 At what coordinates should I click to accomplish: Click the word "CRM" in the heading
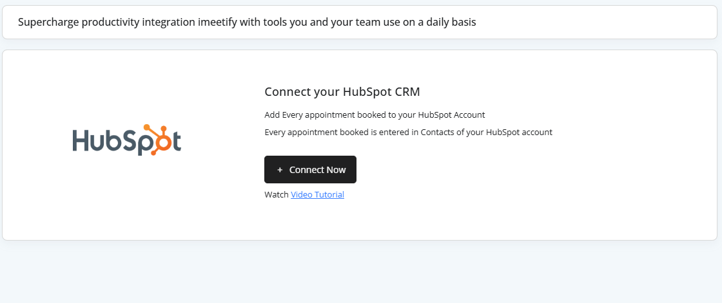click(x=407, y=92)
